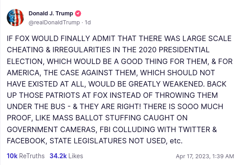This screenshot has height=165, width=240.
Task: Click the GOVERNMENT CAMERAS phrase
Action: [51, 129]
